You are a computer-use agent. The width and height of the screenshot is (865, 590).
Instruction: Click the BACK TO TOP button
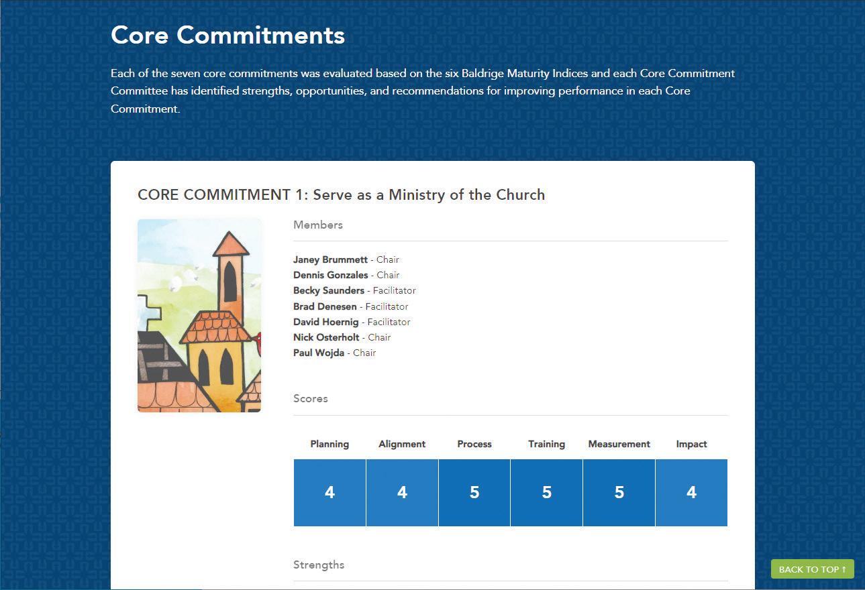click(x=812, y=569)
